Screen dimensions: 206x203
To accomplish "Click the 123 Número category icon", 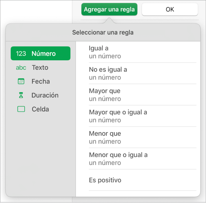I will (21, 53).
